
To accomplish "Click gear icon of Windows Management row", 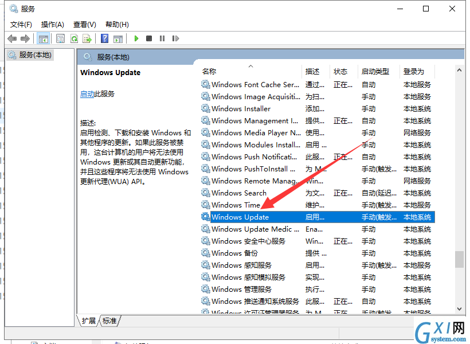I will 205,120.
